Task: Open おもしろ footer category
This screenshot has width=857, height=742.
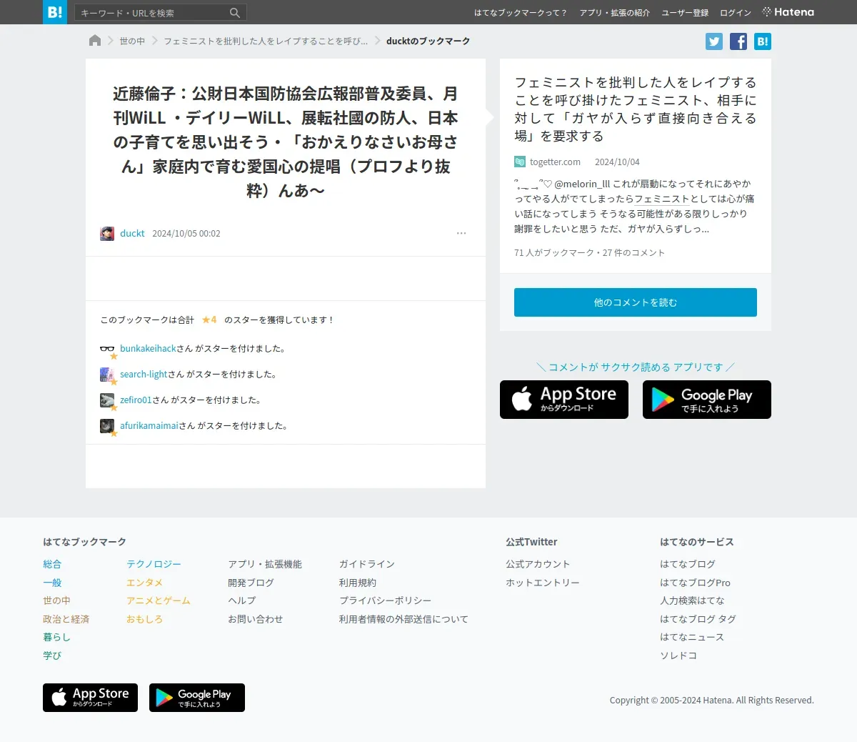Action: pos(144,620)
